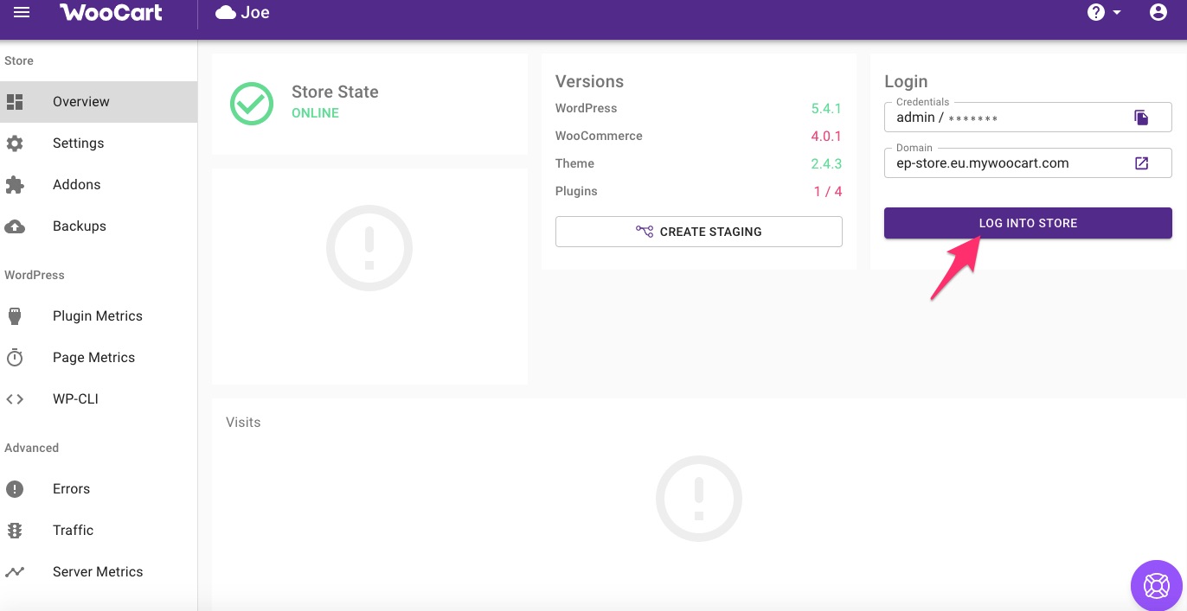Image resolution: width=1187 pixels, height=611 pixels.
Task: Copy the admin credentials
Action: pyautogui.click(x=1141, y=118)
